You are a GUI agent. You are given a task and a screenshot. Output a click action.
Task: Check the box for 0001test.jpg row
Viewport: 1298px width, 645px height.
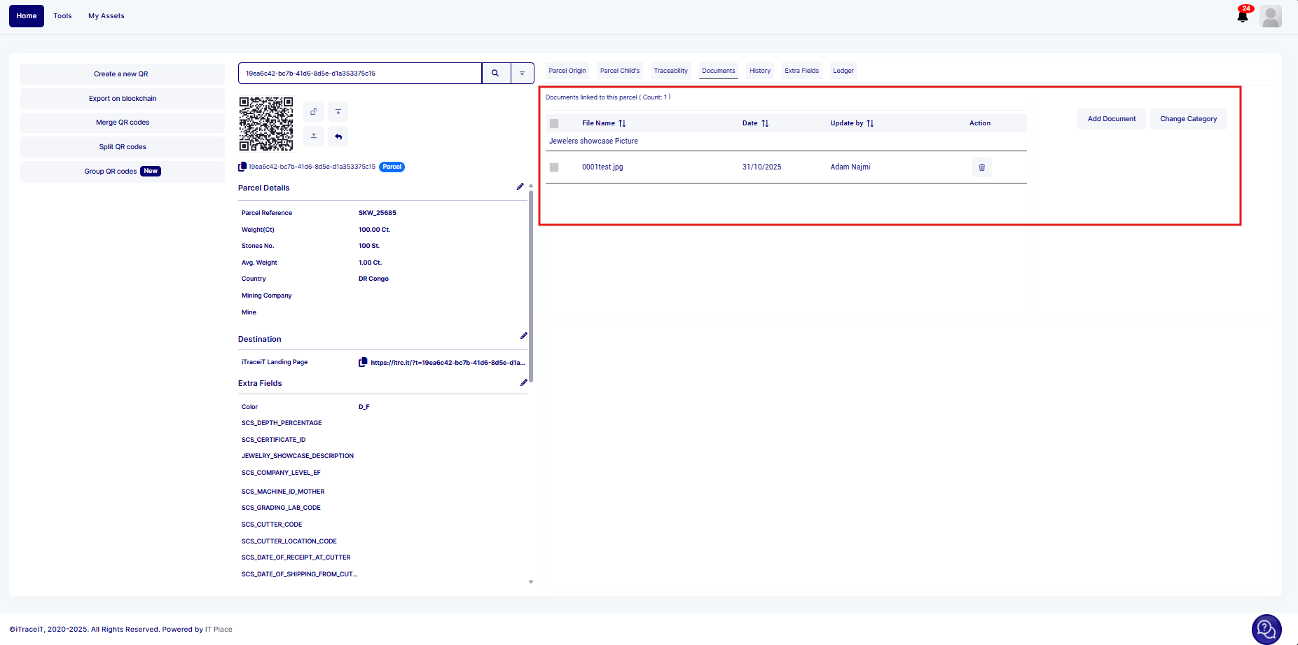554,167
